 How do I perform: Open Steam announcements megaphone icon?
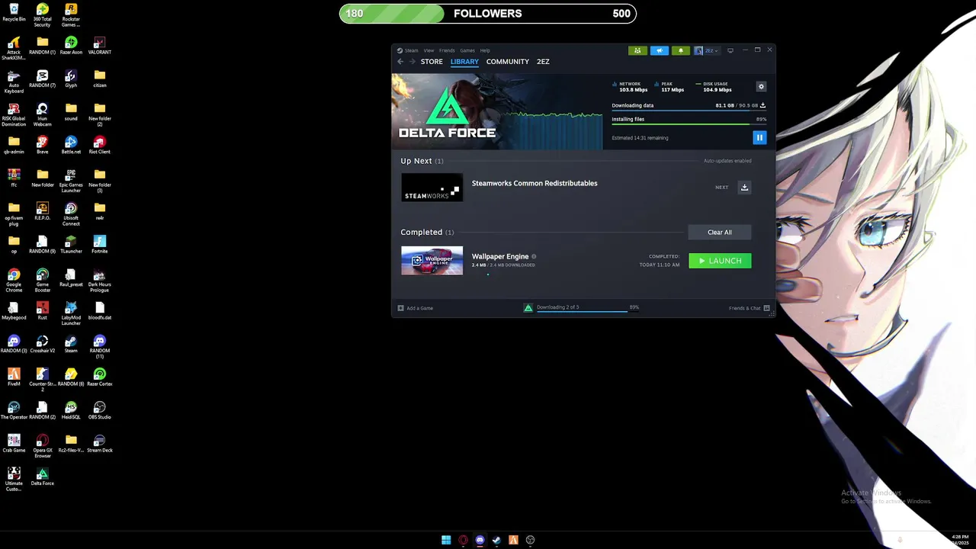pyautogui.click(x=660, y=50)
